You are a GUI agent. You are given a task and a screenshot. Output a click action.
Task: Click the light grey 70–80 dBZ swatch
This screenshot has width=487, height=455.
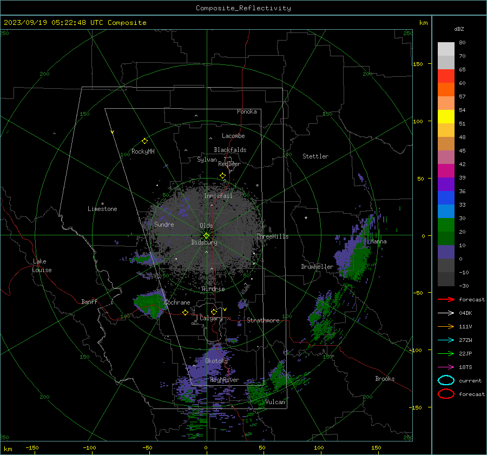[446, 49]
